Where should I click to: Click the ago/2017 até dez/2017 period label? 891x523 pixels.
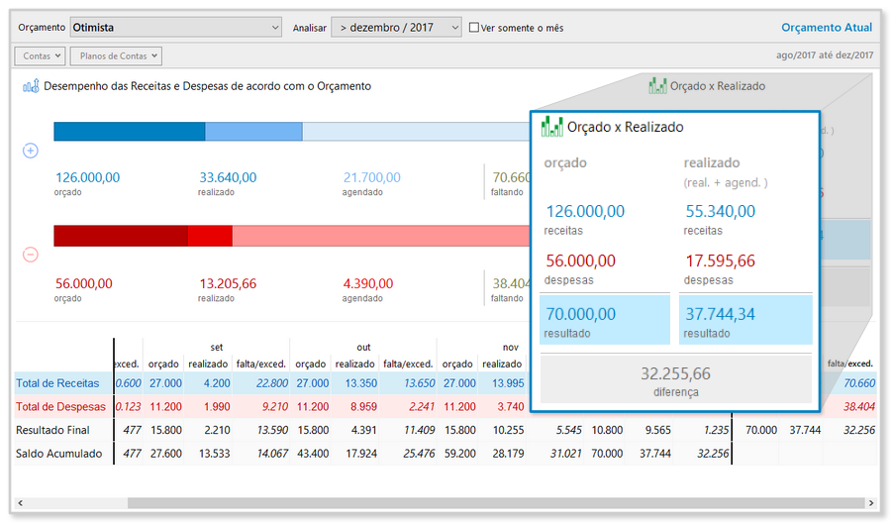[825, 55]
